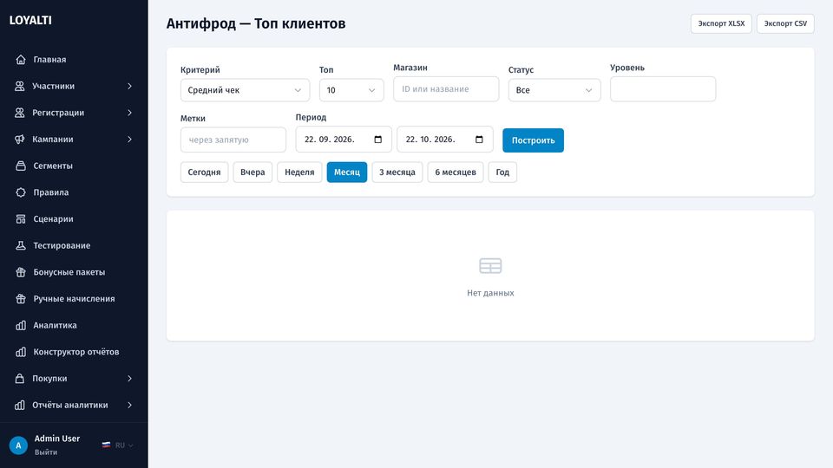Image resolution: width=833 pixels, height=468 pixels.
Task: Select the Неделя period preset
Action: click(299, 172)
